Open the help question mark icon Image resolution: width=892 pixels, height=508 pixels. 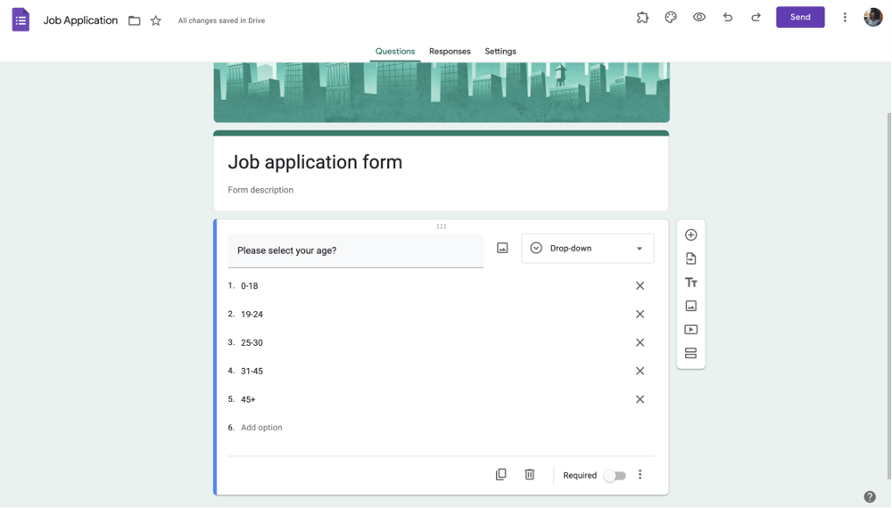pyautogui.click(x=870, y=496)
